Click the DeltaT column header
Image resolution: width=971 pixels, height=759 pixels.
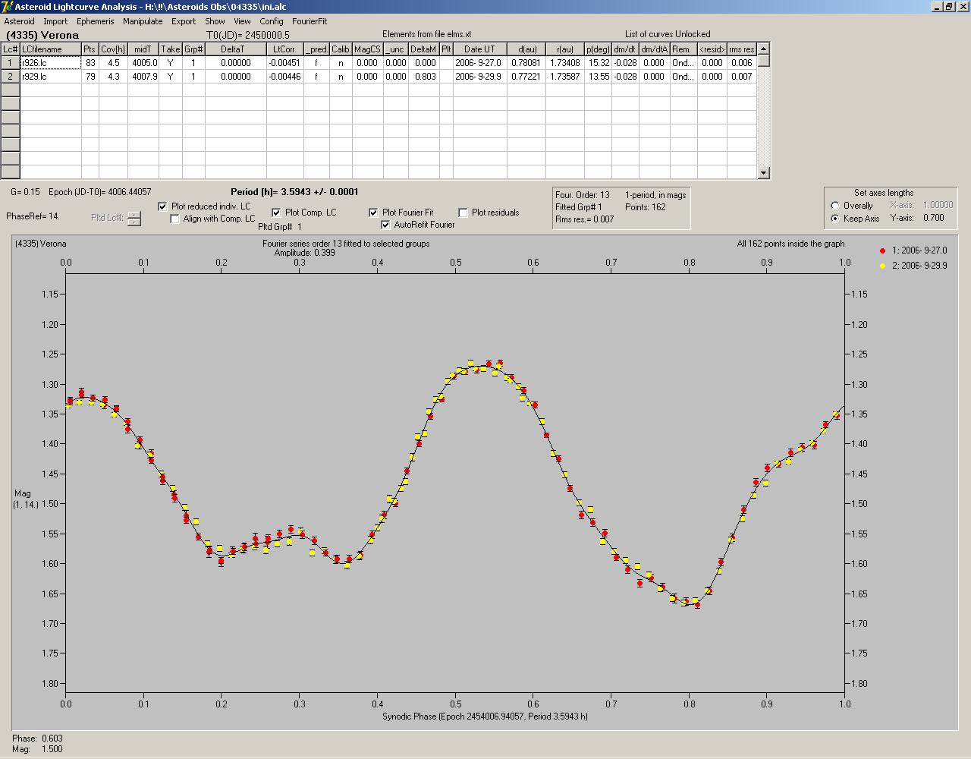tap(235, 49)
